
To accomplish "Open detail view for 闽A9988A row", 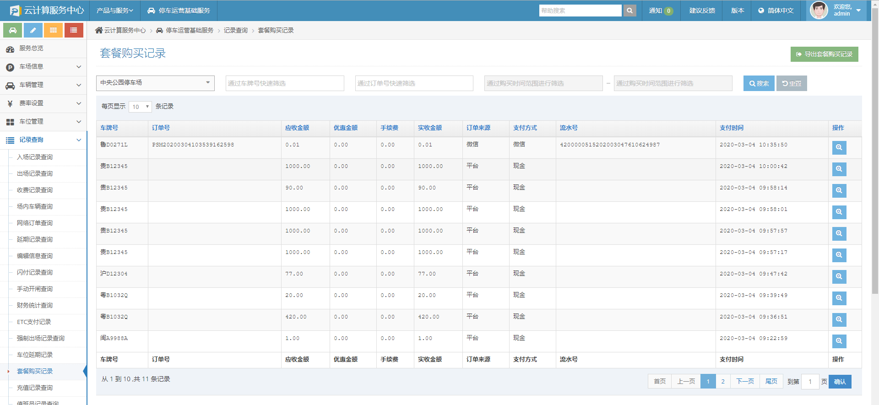I will coord(839,341).
